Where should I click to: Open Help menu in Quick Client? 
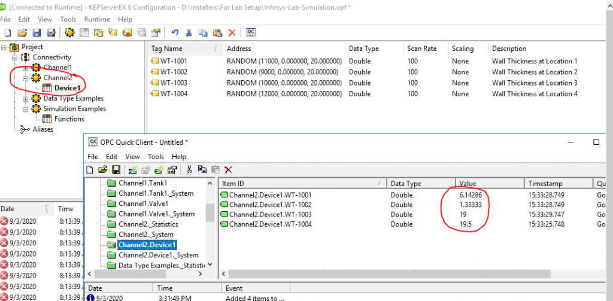pos(178,157)
